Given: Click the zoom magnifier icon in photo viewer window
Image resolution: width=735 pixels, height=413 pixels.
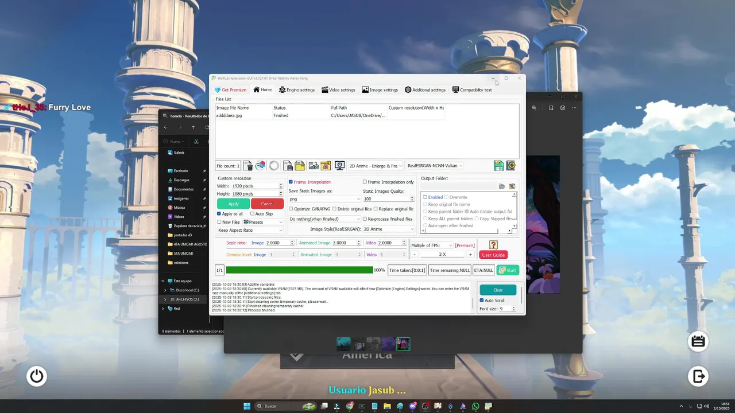Looking at the screenshot, I should click(534, 108).
